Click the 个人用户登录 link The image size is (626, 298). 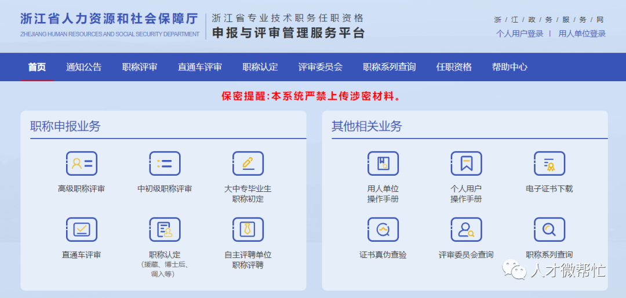coord(520,34)
